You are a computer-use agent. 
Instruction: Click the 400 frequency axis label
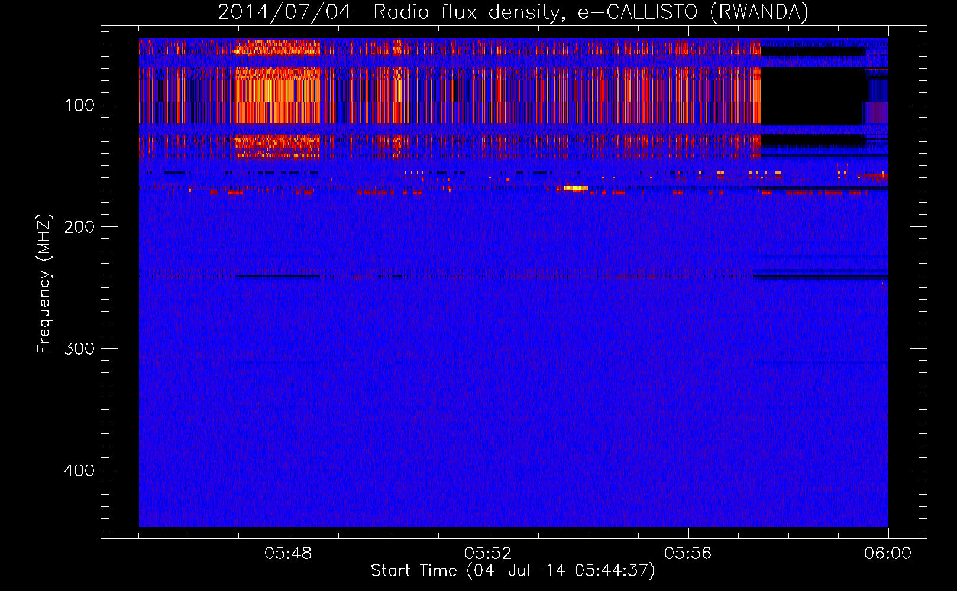(79, 470)
